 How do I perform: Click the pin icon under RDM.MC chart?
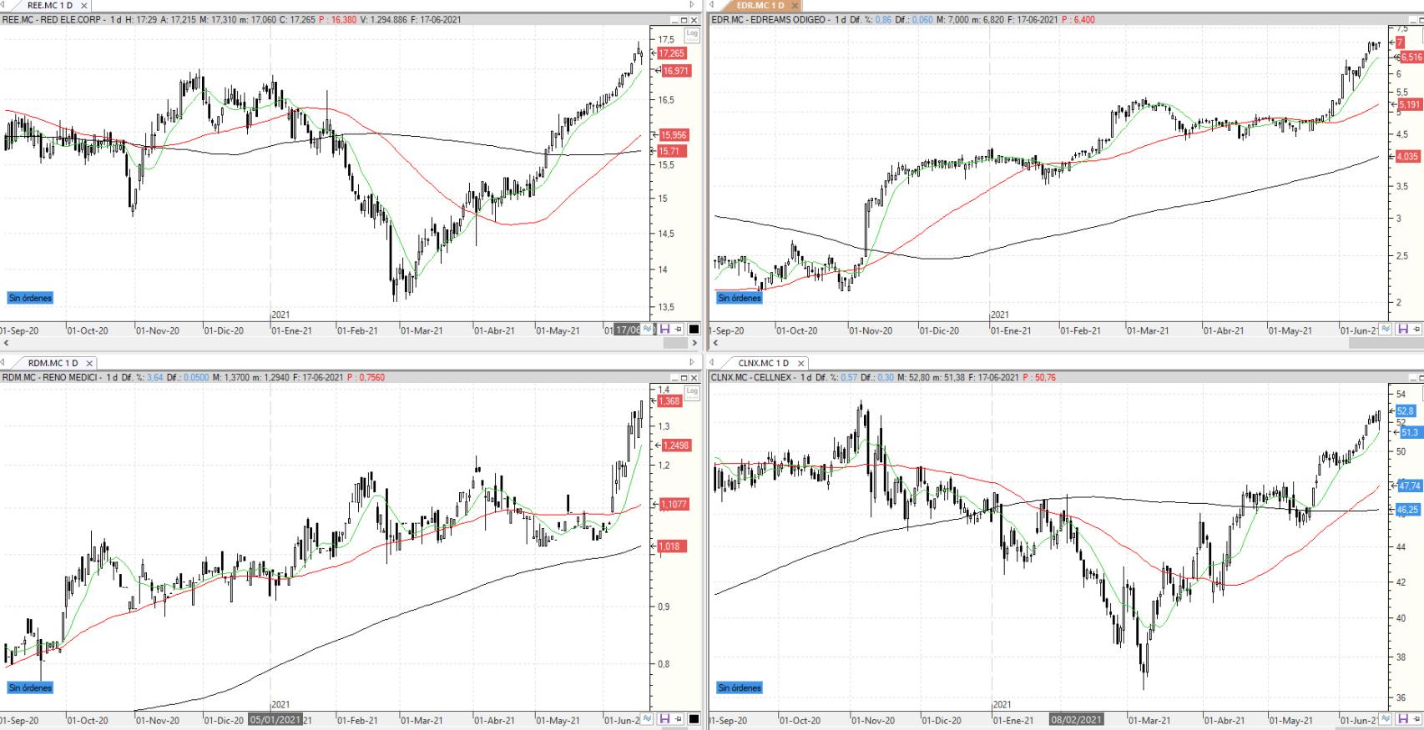(x=679, y=719)
